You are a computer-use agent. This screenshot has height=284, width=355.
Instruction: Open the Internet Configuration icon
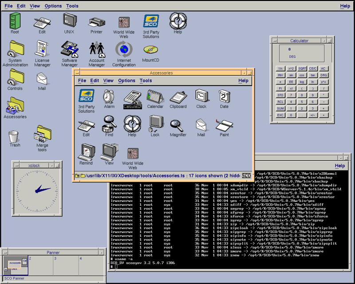coord(124,49)
